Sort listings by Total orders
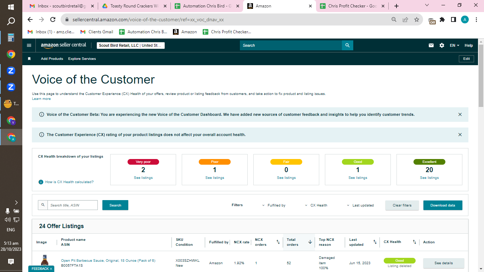Screen dimensions: 484x272 coord(310,242)
